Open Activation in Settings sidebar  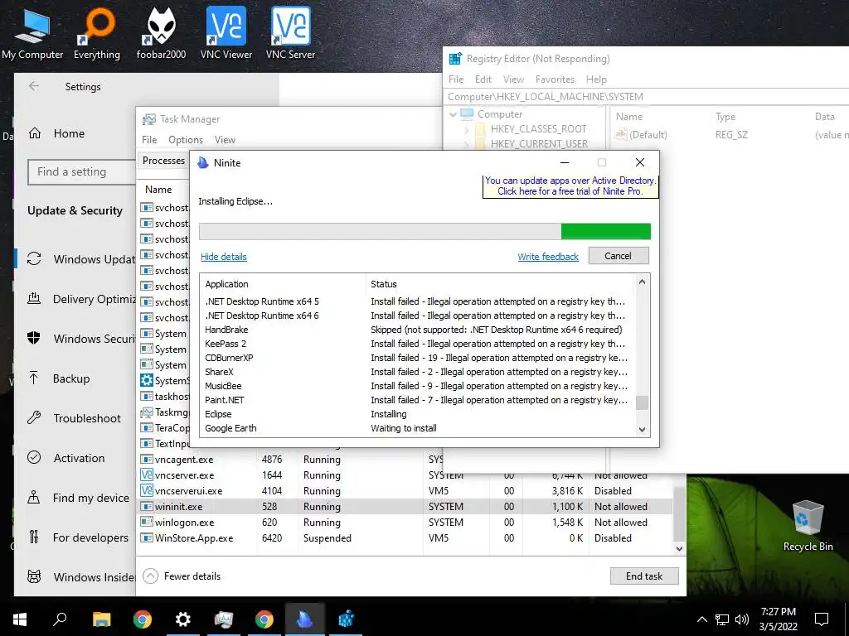click(79, 458)
